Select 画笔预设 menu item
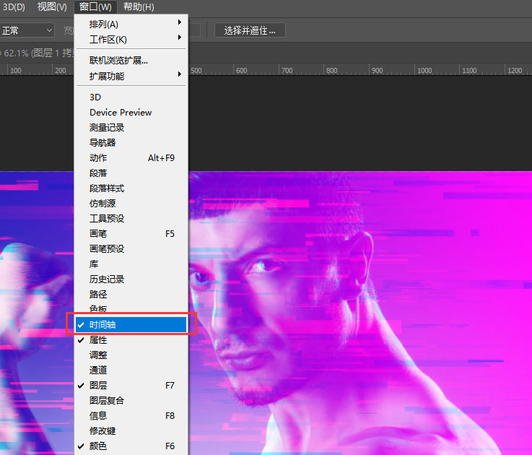Screen dimensions: 532x455 point(131,249)
